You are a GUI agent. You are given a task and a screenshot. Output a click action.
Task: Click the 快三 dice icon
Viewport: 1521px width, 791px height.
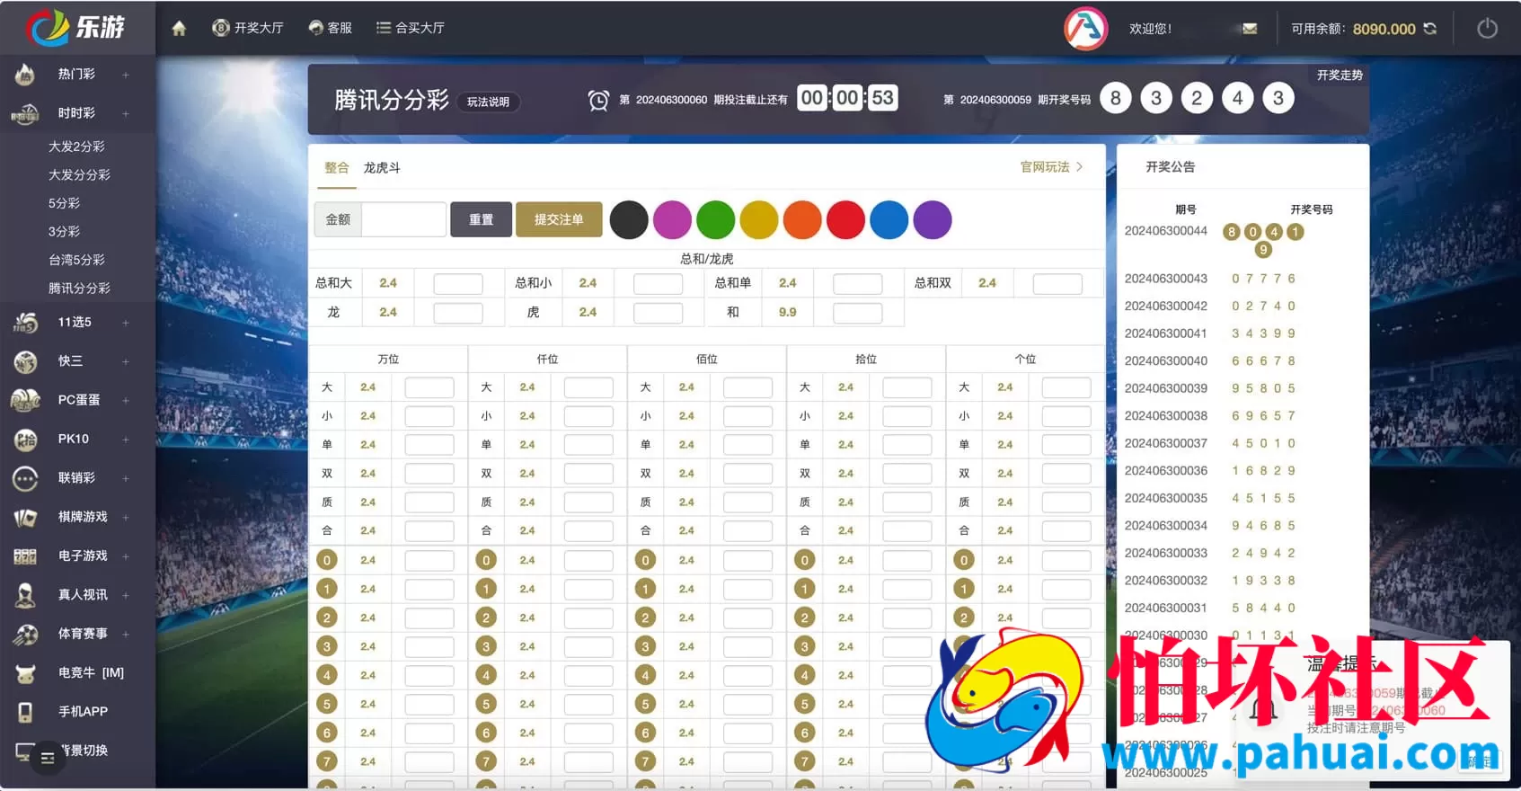coord(25,361)
